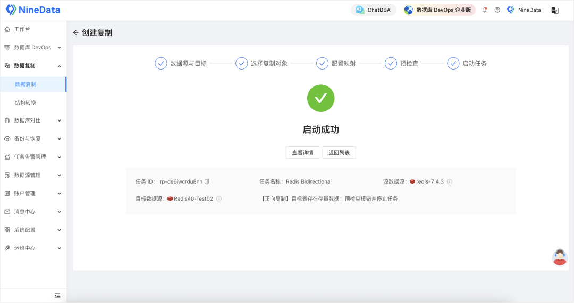Open the customer support avatar chat
Image resolution: width=574 pixels, height=303 pixels.
559,257
